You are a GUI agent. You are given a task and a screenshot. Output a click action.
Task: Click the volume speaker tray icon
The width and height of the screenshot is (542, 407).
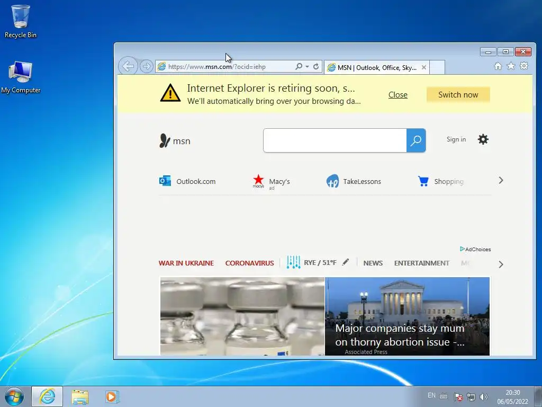(x=484, y=397)
